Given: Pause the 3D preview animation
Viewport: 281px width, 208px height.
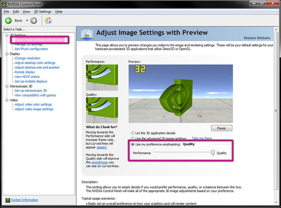Looking at the screenshot, I should 221,128.
